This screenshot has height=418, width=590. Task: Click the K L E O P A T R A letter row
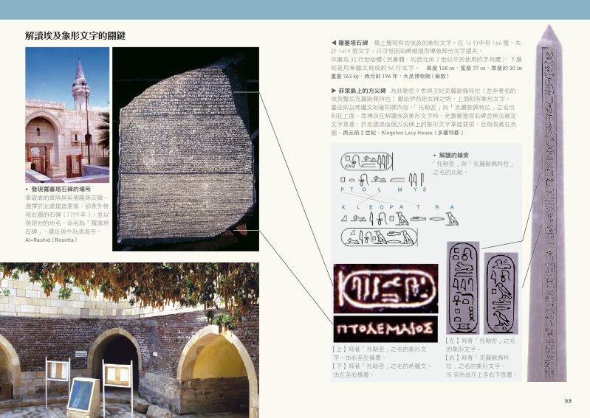point(398,207)
